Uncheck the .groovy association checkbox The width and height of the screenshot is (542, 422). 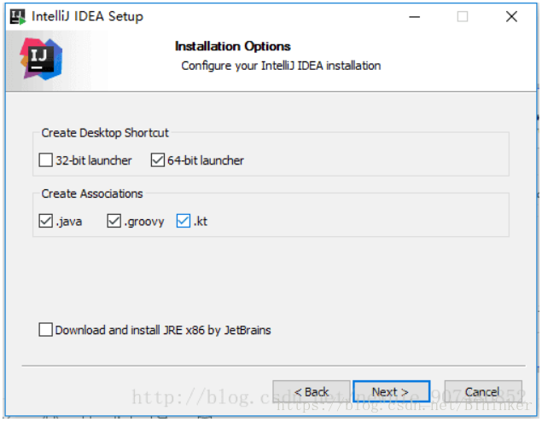[114, 221]
